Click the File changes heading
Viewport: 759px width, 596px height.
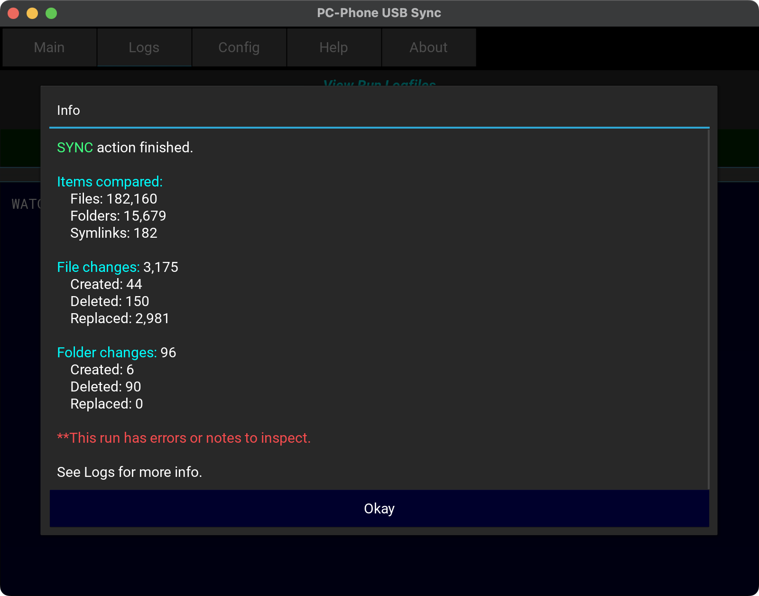(x=98, y=267)
